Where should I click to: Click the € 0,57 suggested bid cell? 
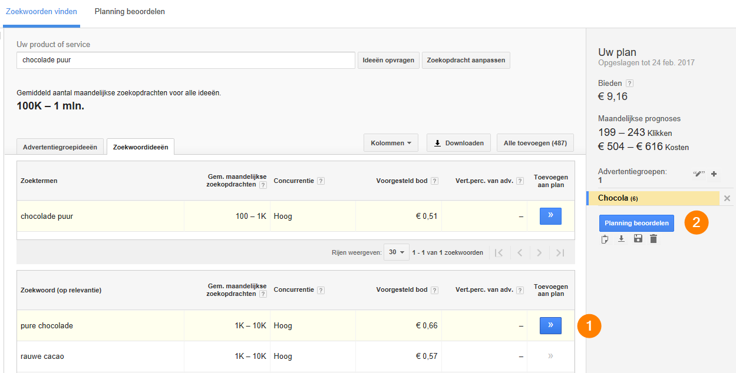pyautogui.click(x=427, y=356)
